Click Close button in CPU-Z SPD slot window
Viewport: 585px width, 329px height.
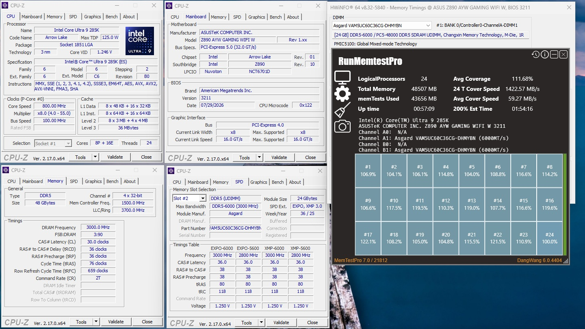[x=312, y=323]
